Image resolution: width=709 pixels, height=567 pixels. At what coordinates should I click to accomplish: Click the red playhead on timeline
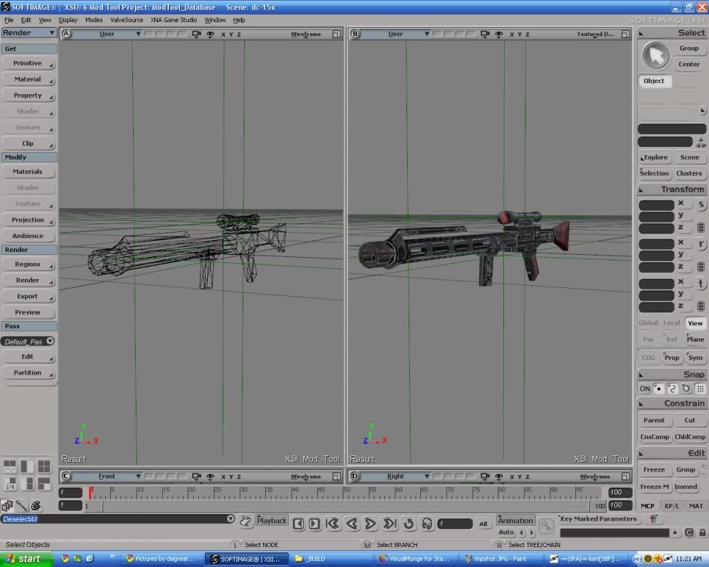(91, 493)
